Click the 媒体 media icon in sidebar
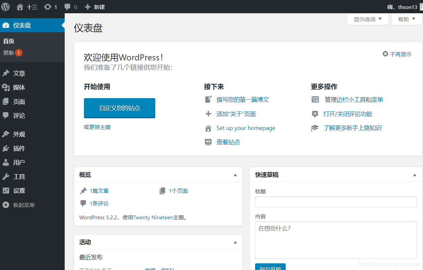 pyautogui.click(x=6, y=87)
